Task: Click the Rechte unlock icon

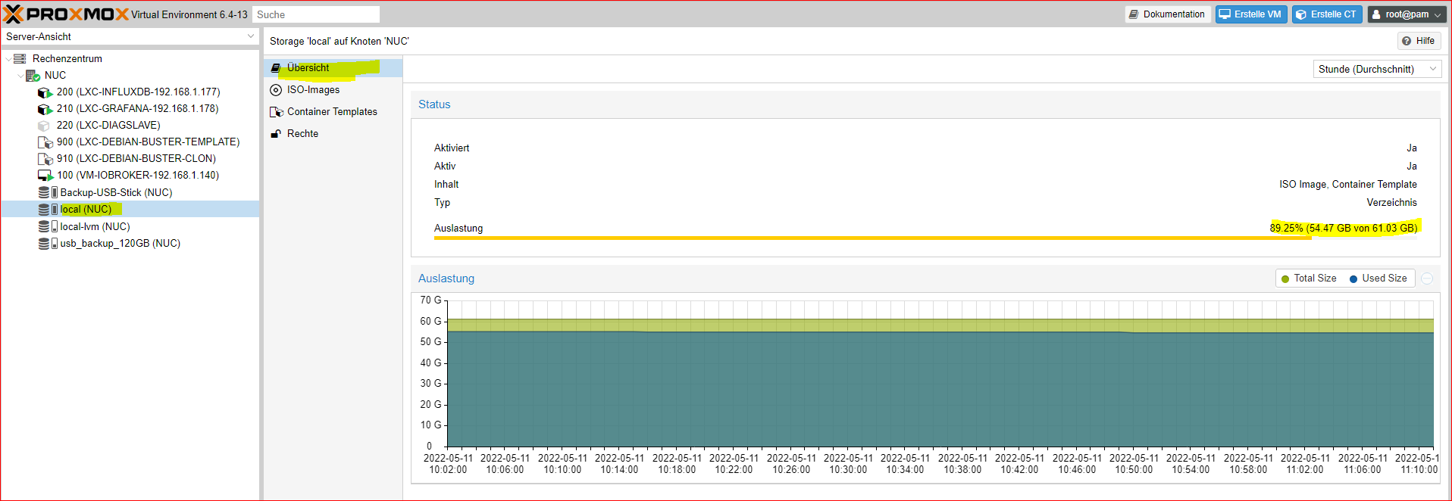Action: pyautogui.click(x=276, y=134)
